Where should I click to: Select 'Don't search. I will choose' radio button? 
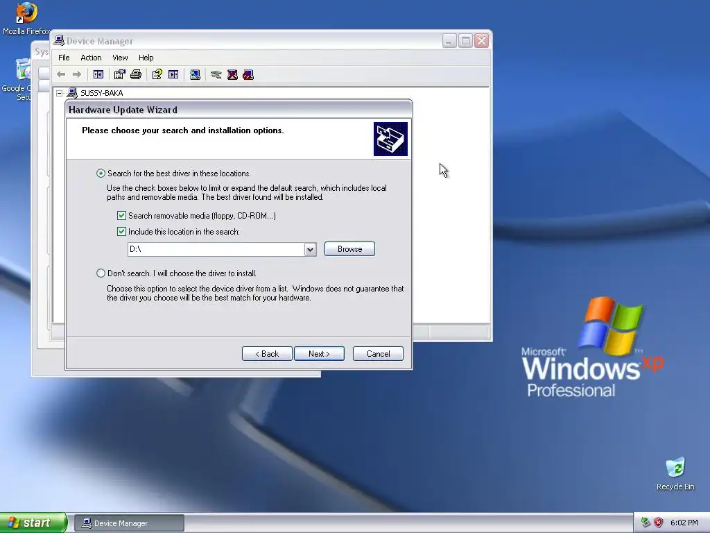[x=101, y=273]
